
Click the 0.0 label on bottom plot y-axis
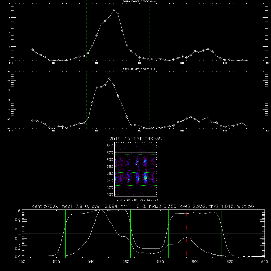(18, 257)
